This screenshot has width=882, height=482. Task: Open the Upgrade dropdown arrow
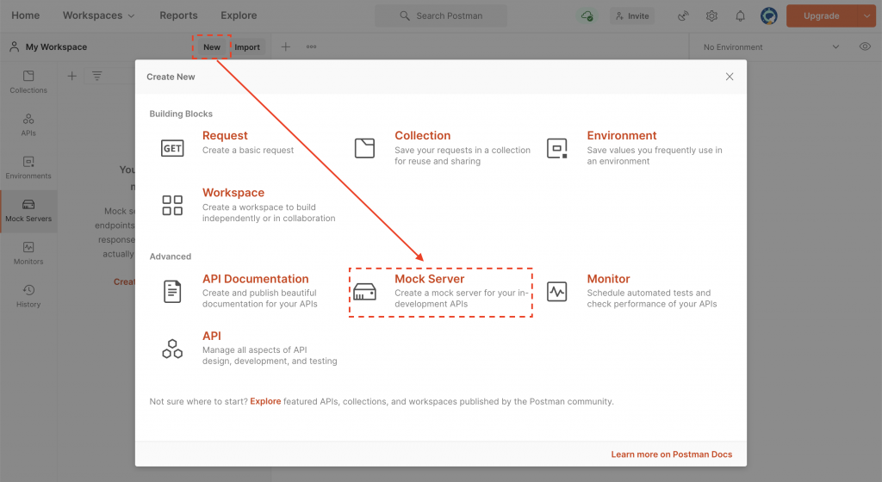tap(866, 15)
